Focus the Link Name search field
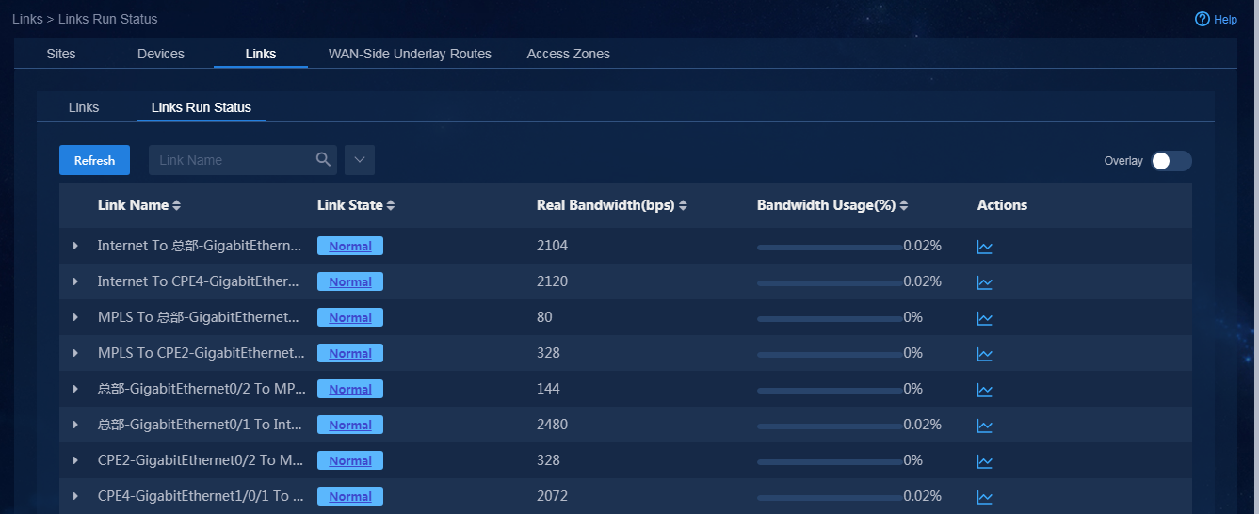The height and width of the screenshot is (514, 1259). 232,160
